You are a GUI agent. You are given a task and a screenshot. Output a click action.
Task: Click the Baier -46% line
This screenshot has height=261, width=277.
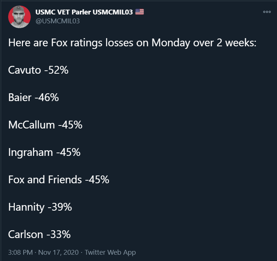pyautogui.click(x=33, y=97)
